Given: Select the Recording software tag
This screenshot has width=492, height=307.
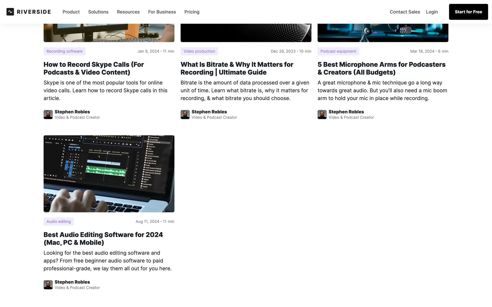Looking at the screenshot, I should pyautogui.click(x=64, y=51).
